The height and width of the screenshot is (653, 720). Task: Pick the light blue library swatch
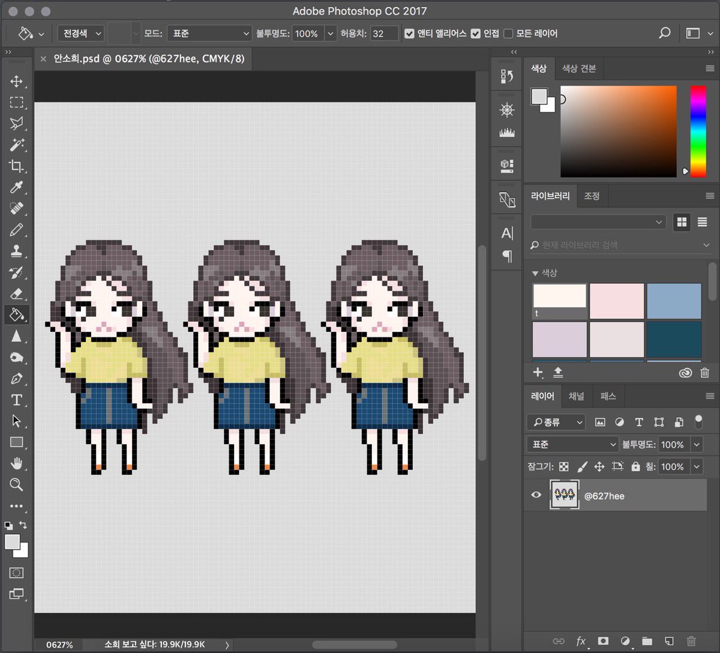click(674, 301)
